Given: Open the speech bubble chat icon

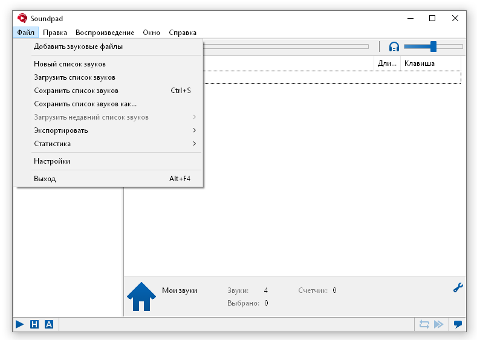Looking at the screenshot, I should pos(458,324).
